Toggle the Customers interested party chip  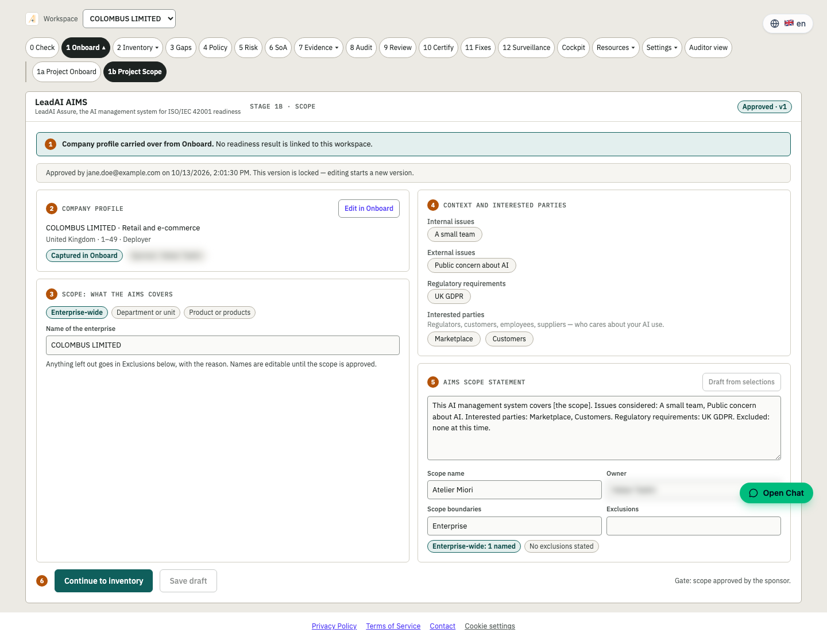(509, 339)
